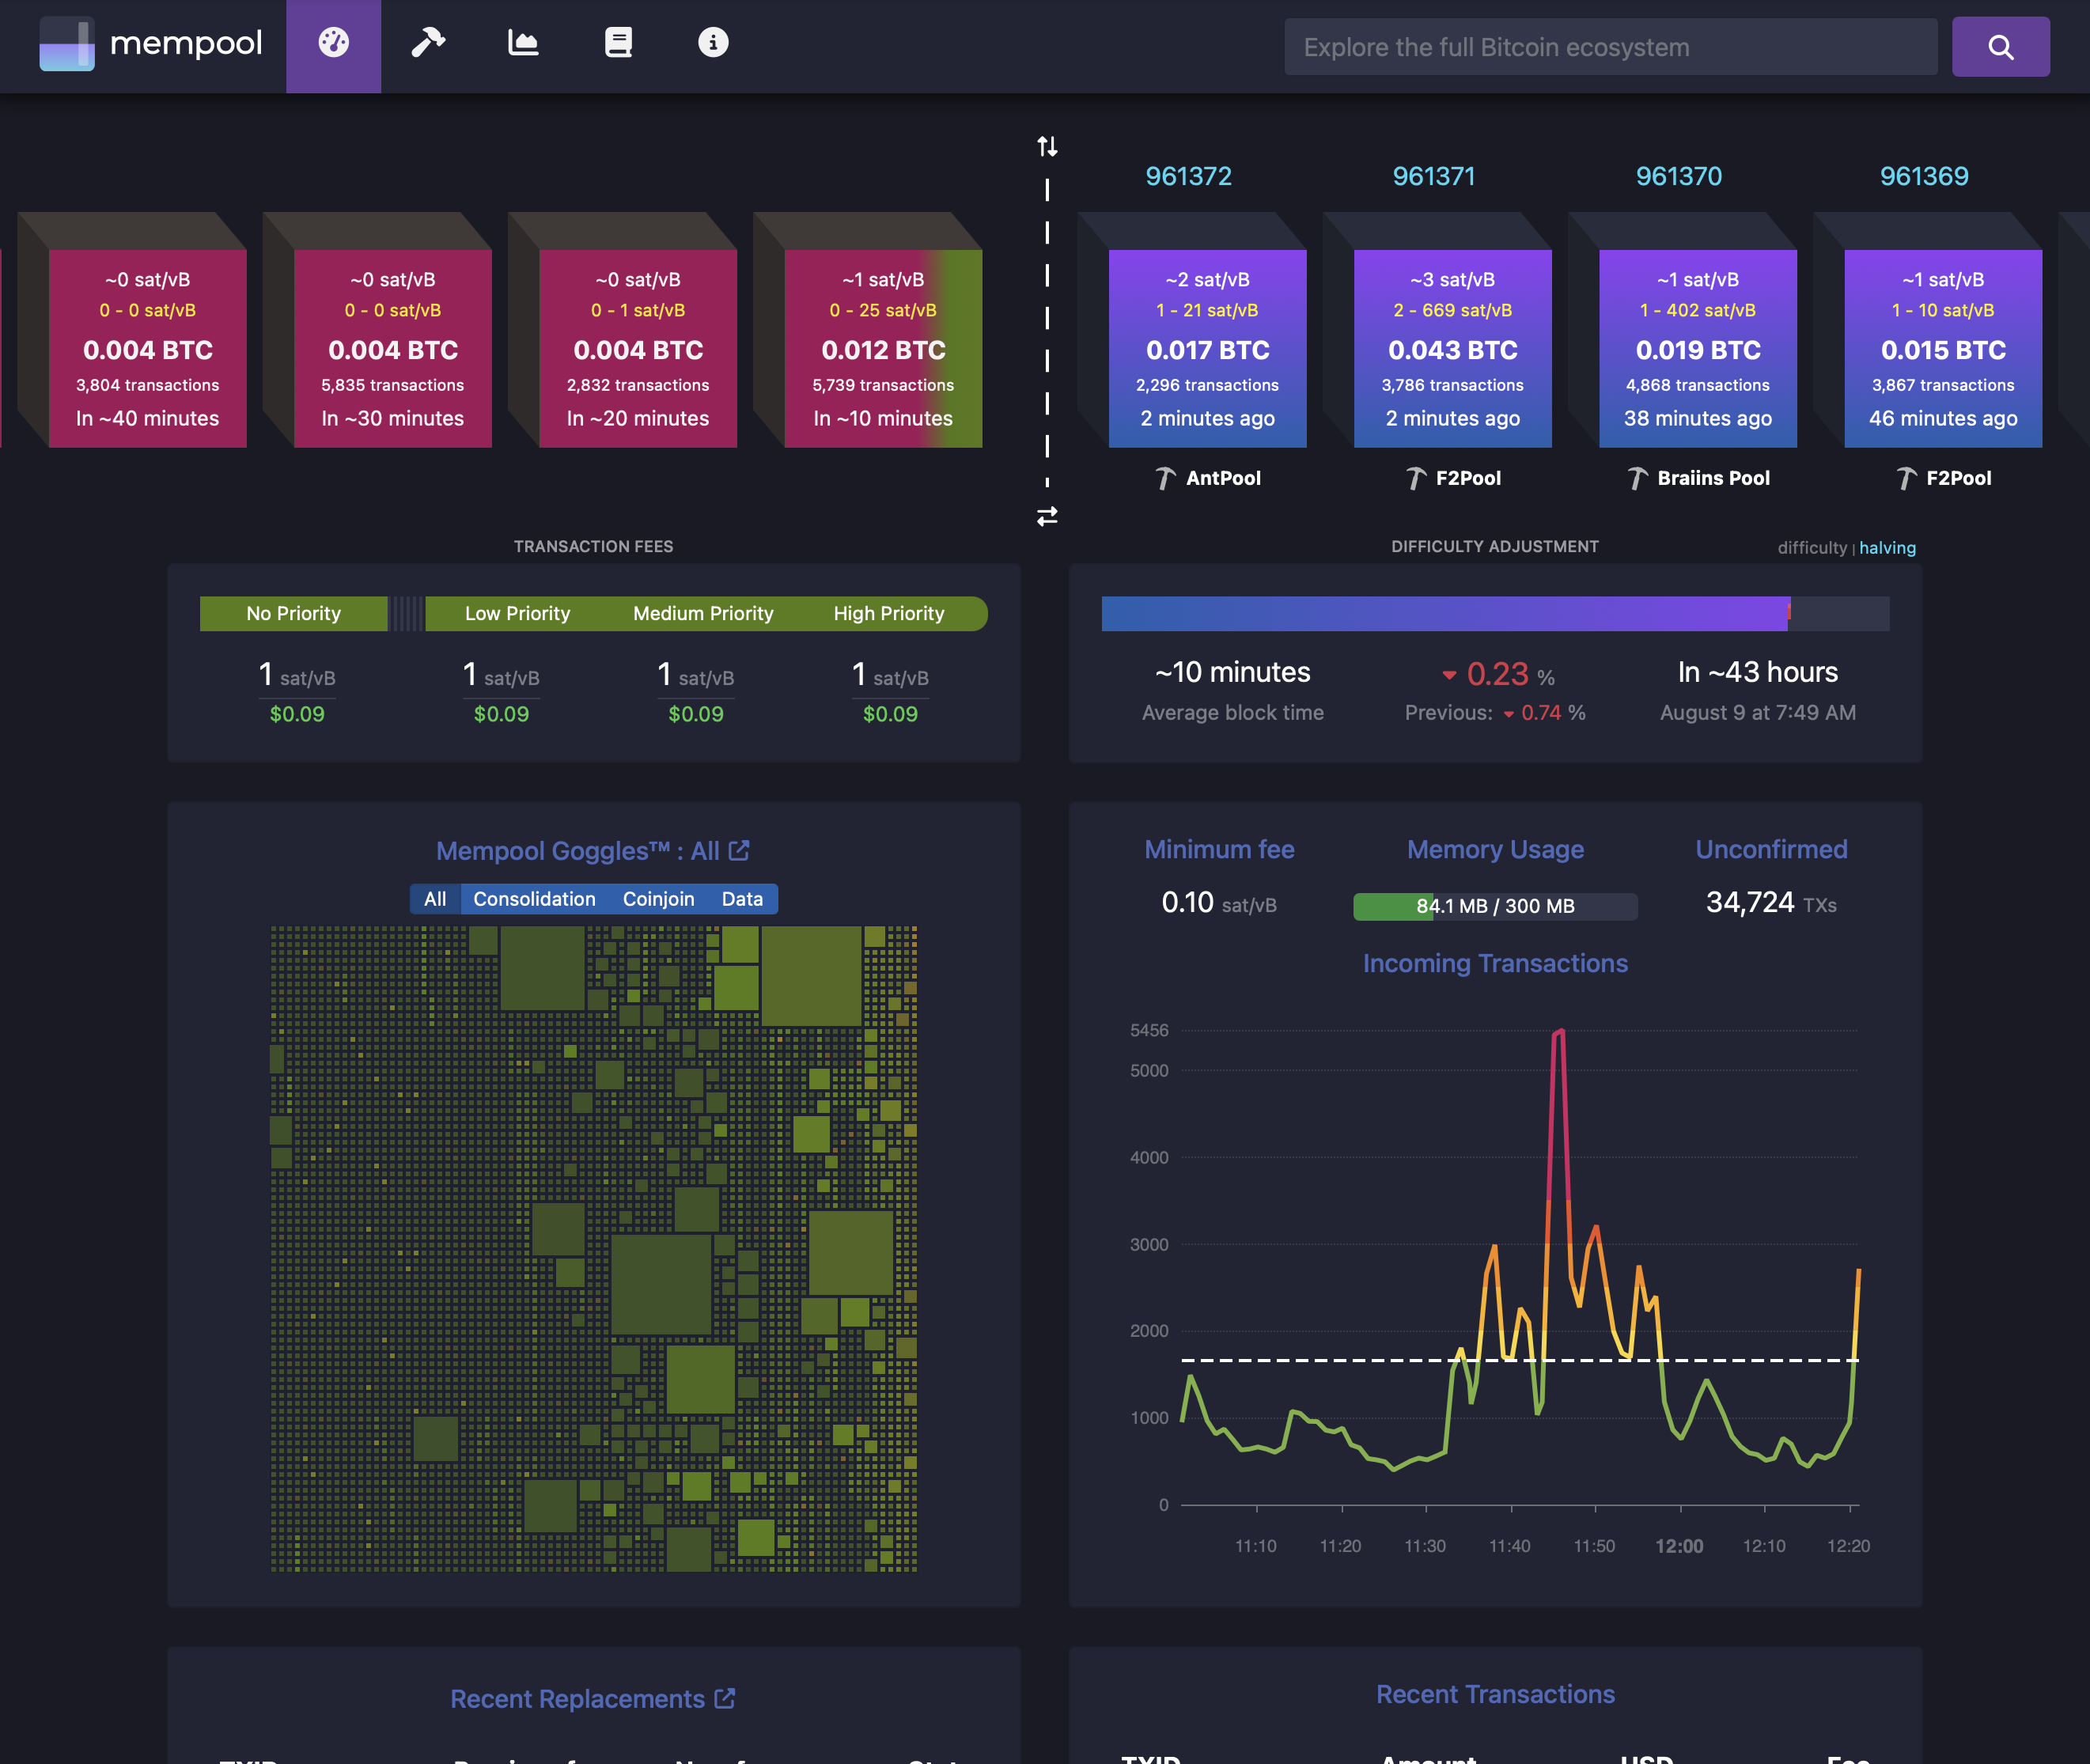Click the In ~43 hours estimate

point(1757,672)
